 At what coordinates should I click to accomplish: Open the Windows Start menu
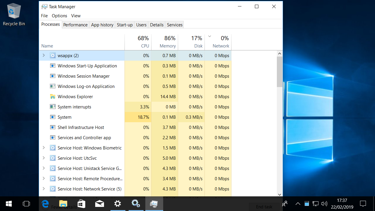(8, 204)
